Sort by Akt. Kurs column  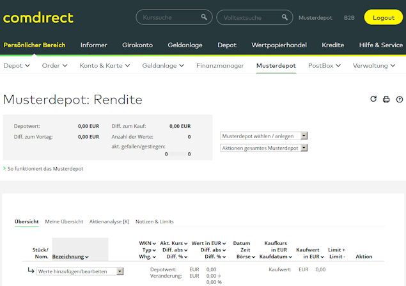pyautogui.click(x=173, y=243)
